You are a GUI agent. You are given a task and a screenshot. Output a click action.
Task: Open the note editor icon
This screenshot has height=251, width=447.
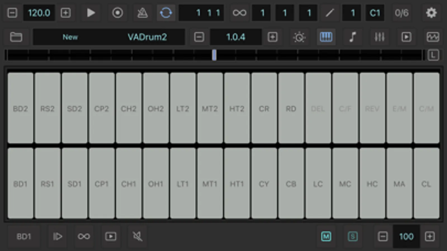tap(353, 37)
